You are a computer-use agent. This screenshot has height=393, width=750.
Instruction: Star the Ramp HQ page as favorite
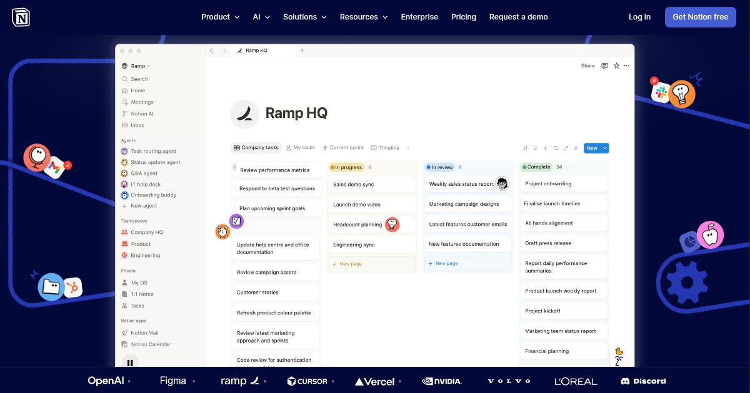[x=616, y=65]
